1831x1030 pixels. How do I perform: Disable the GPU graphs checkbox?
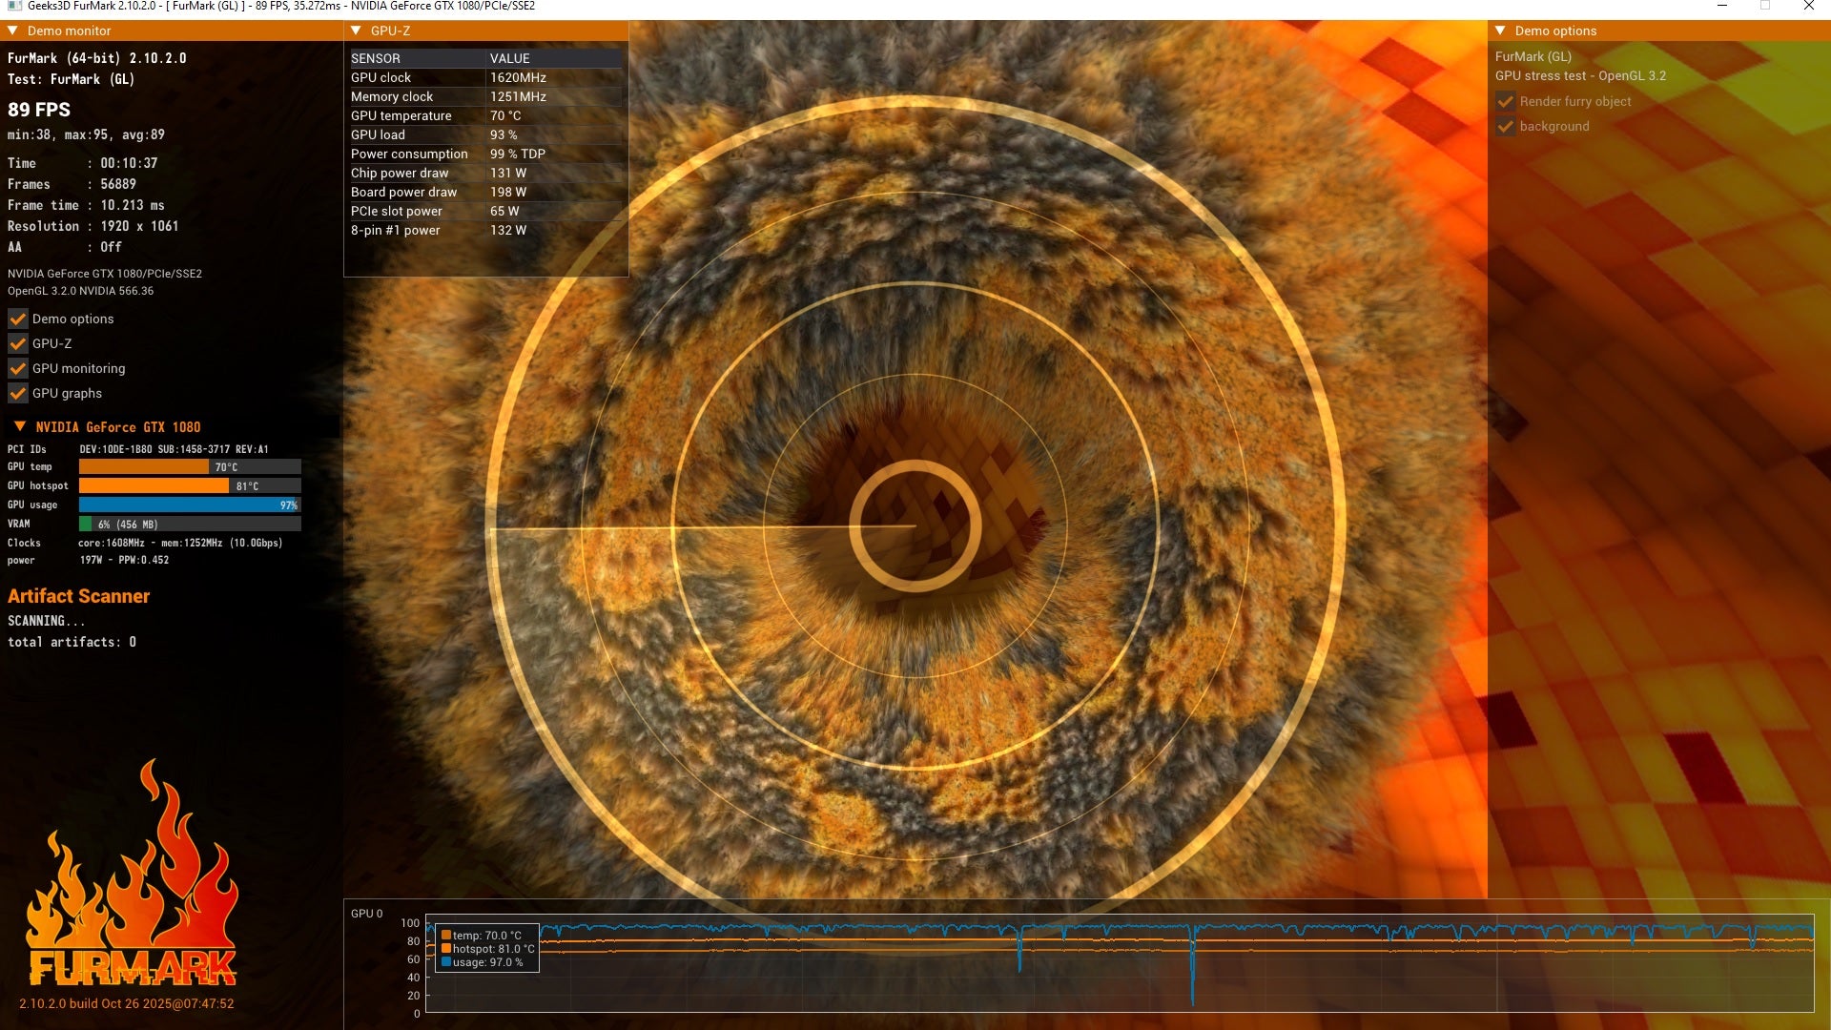tap(17, 393)
